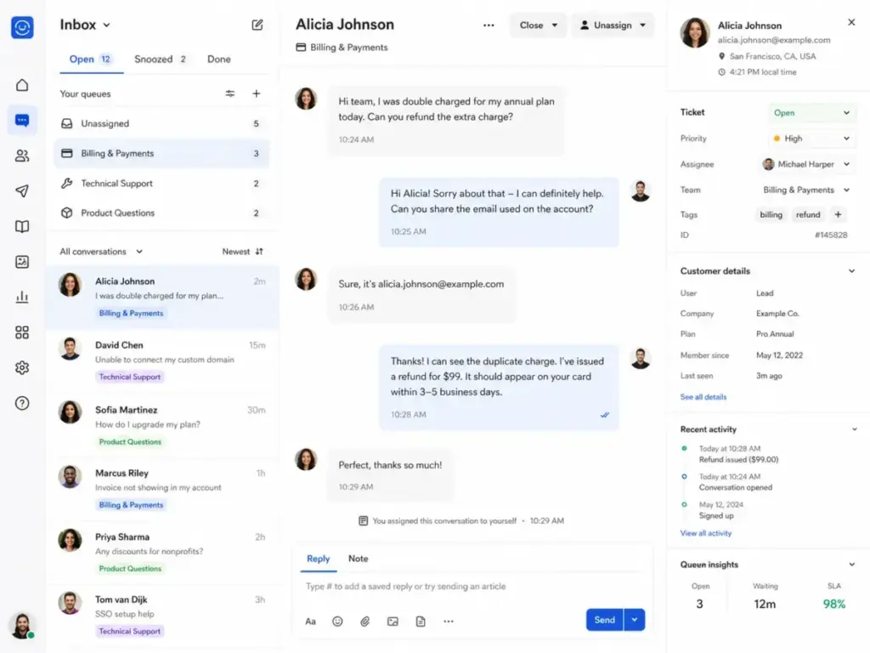Open Tom van Dijk's conversation

point(162,616)
